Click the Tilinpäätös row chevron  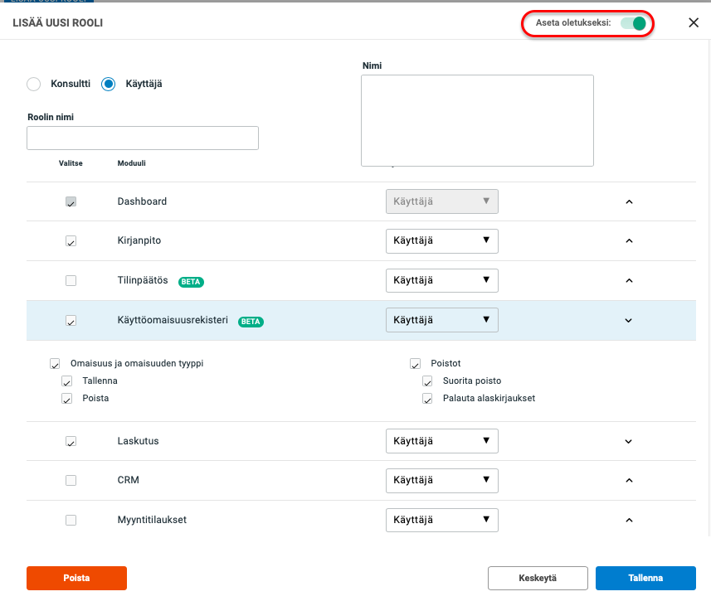coord(628,281)
